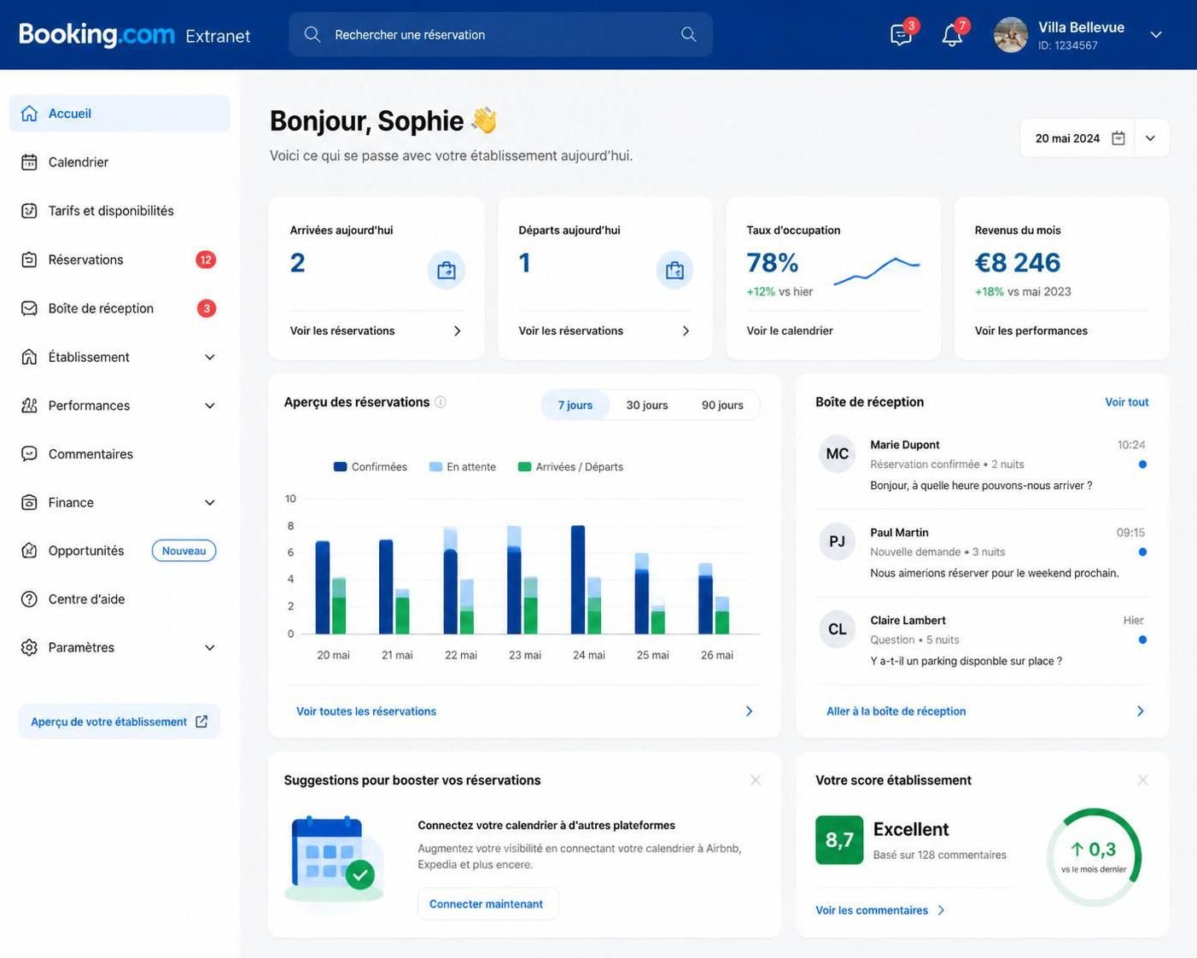Click Voir tout in Boîte de réception
The height and width of the screenshot is (958, 1197).
click(1127, 402)
